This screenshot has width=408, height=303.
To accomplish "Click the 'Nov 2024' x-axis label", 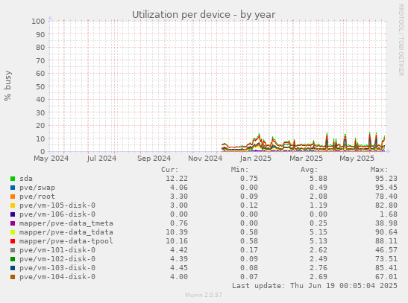I will (x=205, y=159).
